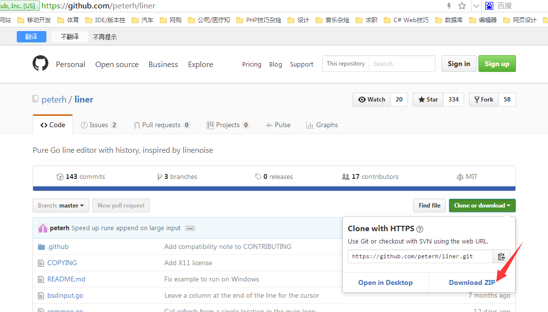Click the Explore nav item

(x=200, y=64)
